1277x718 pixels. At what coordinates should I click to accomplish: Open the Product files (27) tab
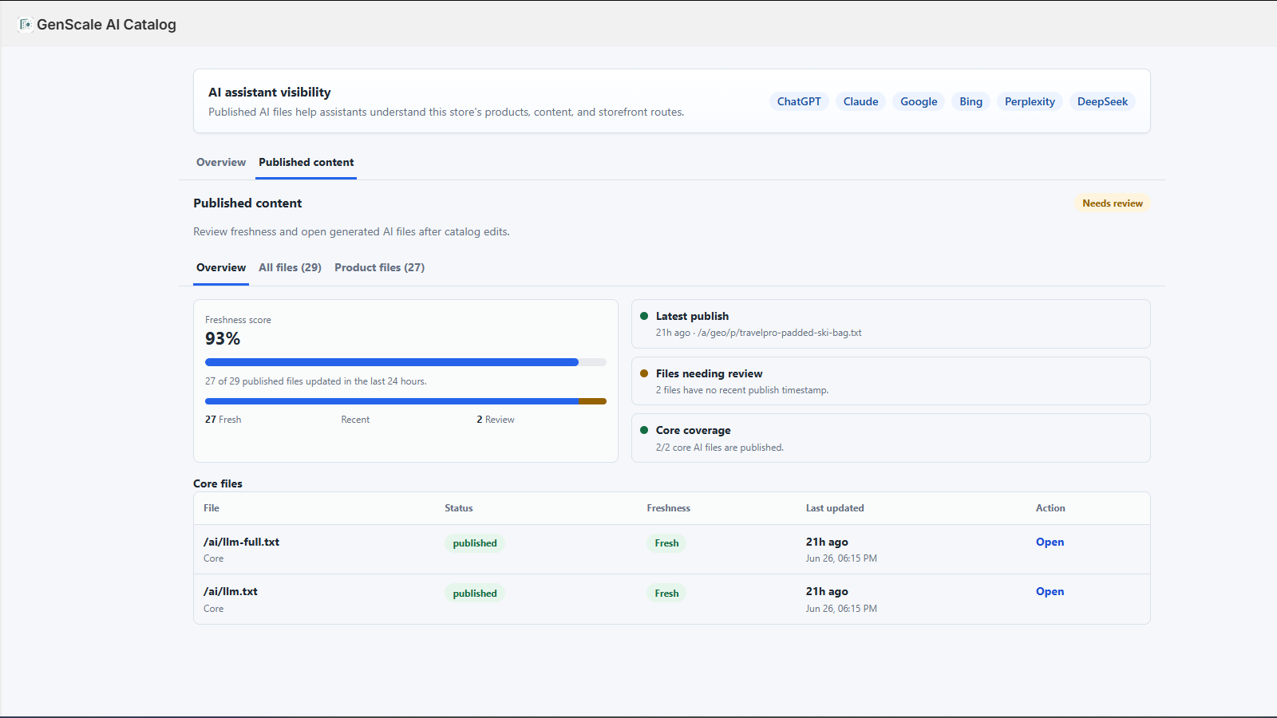click(379, 267)
